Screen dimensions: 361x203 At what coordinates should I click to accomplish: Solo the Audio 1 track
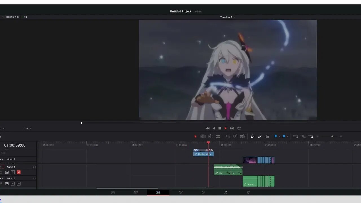13,172
